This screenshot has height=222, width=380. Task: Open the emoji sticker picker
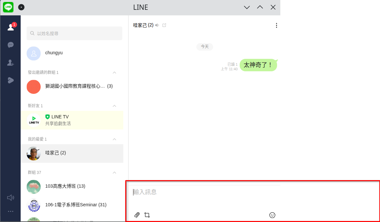pos(272,215)
